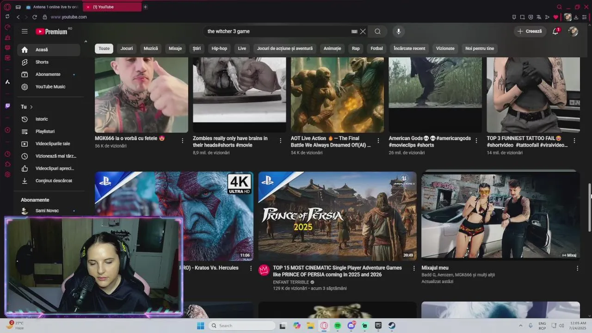The image size is (592, 333).
Task: Clear the search query with X
Action: pyautogui.click(x=363, y=31)
